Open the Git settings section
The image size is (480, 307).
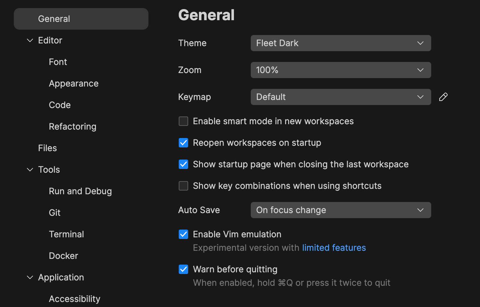point(55,212)
